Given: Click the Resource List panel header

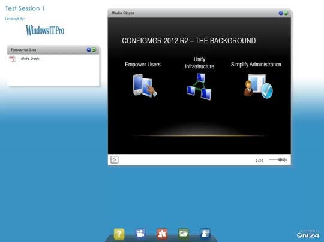Looking at the screenshot, I should [53, 50].
